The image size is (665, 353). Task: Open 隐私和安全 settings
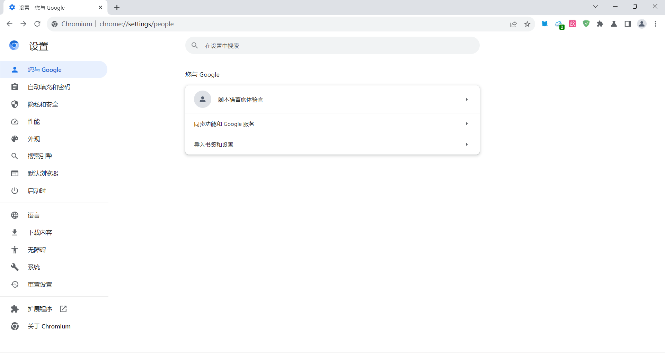(x=54, y=104)
